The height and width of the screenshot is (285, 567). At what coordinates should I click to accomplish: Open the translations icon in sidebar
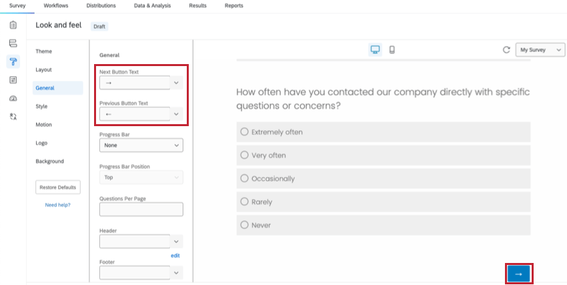tap(13, 116)
